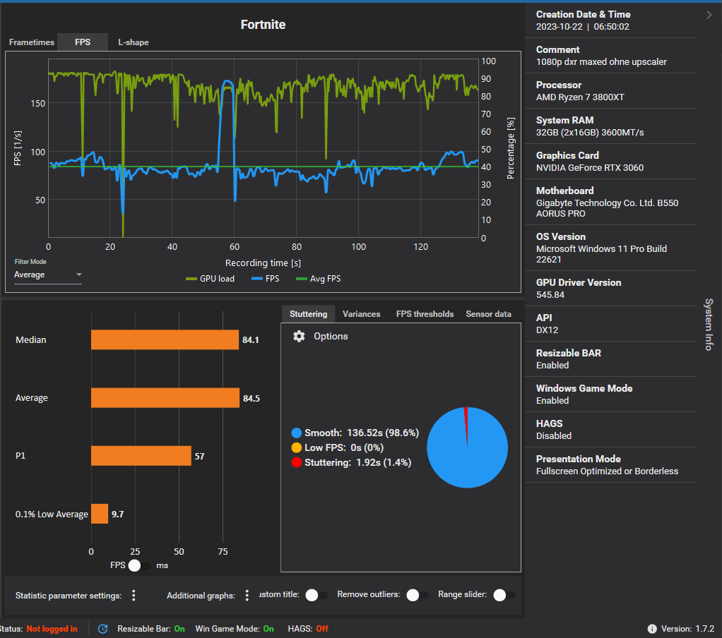The height and width of the screenshot is (638, 722).
Task: Click the P1 bar showing 57
Action: click(141, 456)
